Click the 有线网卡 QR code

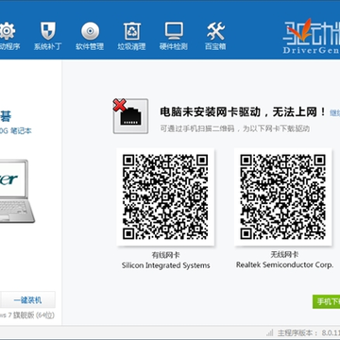coord(165,196)
